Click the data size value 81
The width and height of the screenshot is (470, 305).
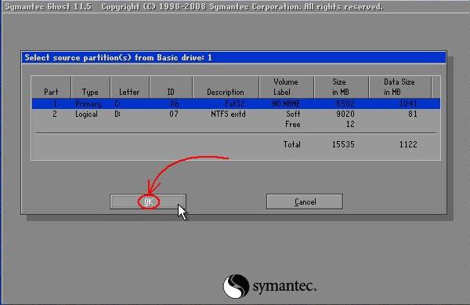(x=413, y=114)
